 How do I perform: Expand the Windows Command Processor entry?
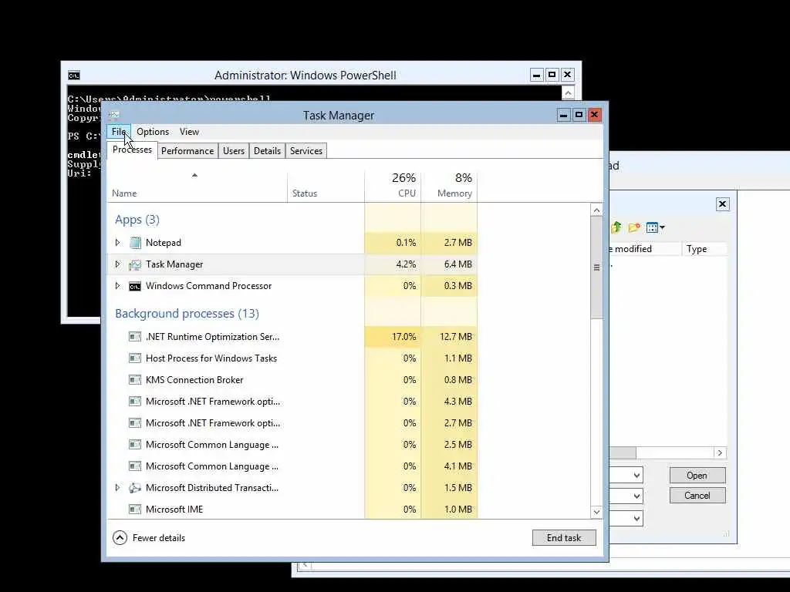pyautogui.click(x=117, y=286)
